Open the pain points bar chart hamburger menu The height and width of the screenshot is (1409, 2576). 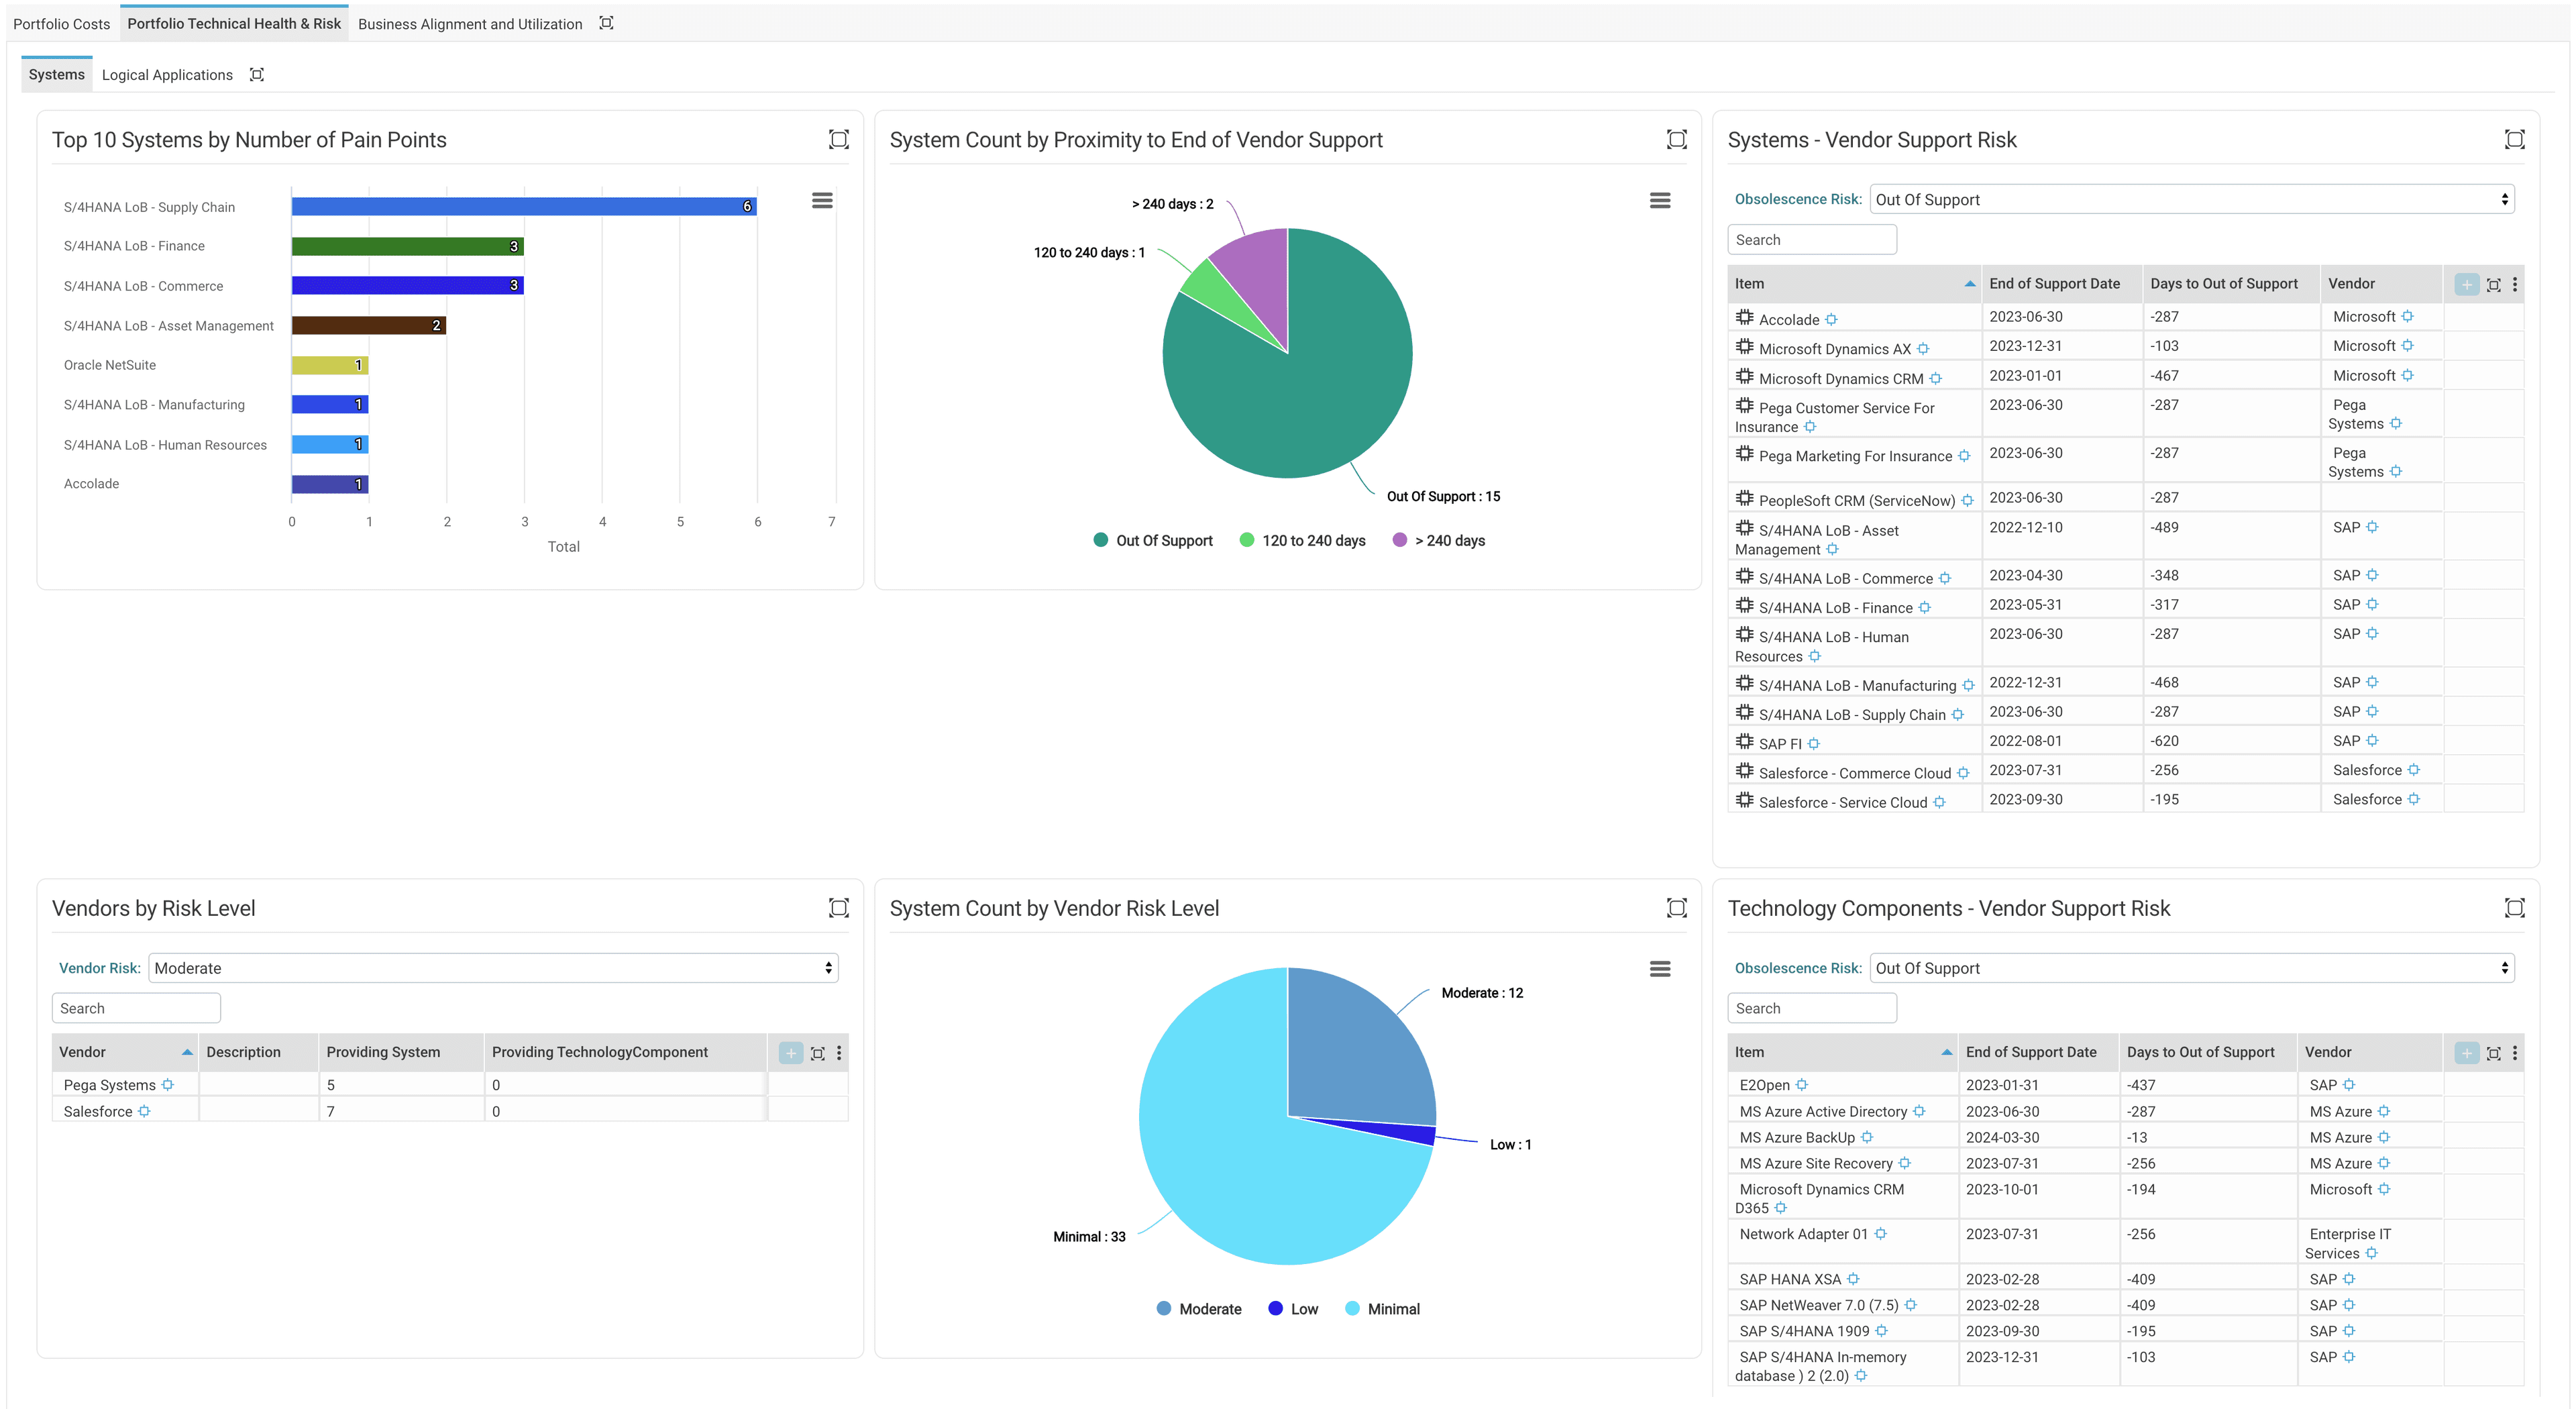[822, 201]
